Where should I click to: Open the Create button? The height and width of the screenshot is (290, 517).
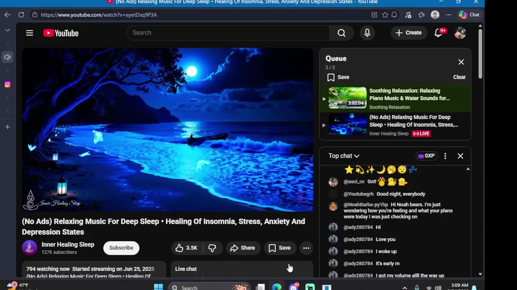(408, 33)
